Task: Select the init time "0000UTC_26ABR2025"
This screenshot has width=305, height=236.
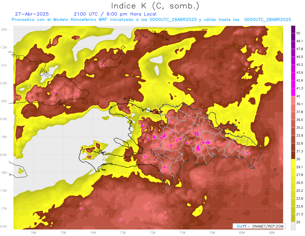Action: [173, 20]
